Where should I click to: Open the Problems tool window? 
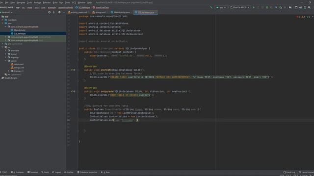[17, 172]
